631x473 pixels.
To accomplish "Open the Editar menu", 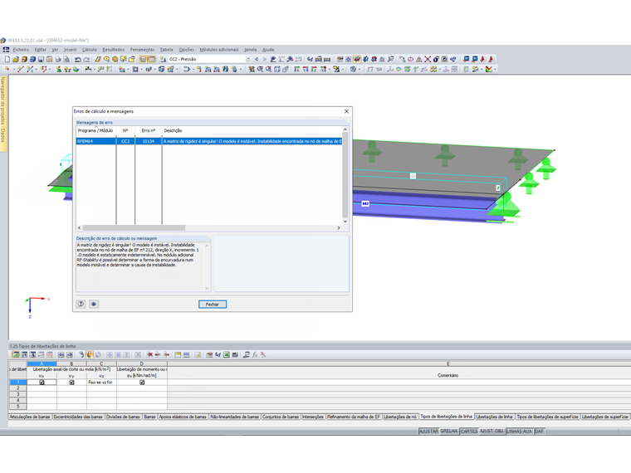I will (x=40, y=50).
